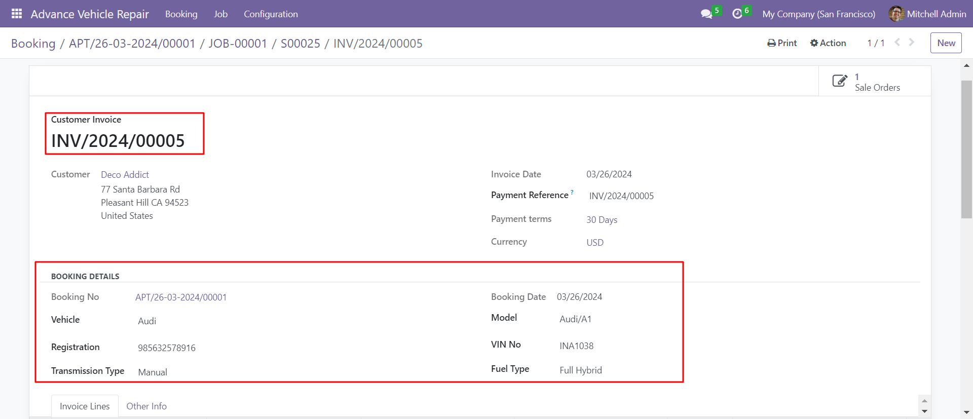This screenshot has width=973, height=419.
Task: Click Booking breadcrumb link
Action: [x=33, y=44]
